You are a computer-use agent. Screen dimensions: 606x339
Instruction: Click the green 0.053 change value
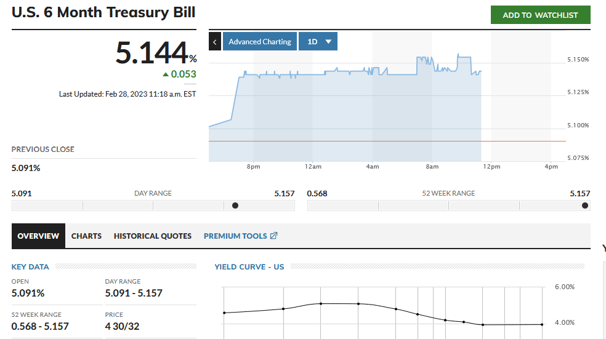coord(184,74)
